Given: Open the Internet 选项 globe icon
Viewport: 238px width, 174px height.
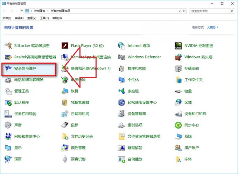Looking at the screenshot, I should [121, 46].
